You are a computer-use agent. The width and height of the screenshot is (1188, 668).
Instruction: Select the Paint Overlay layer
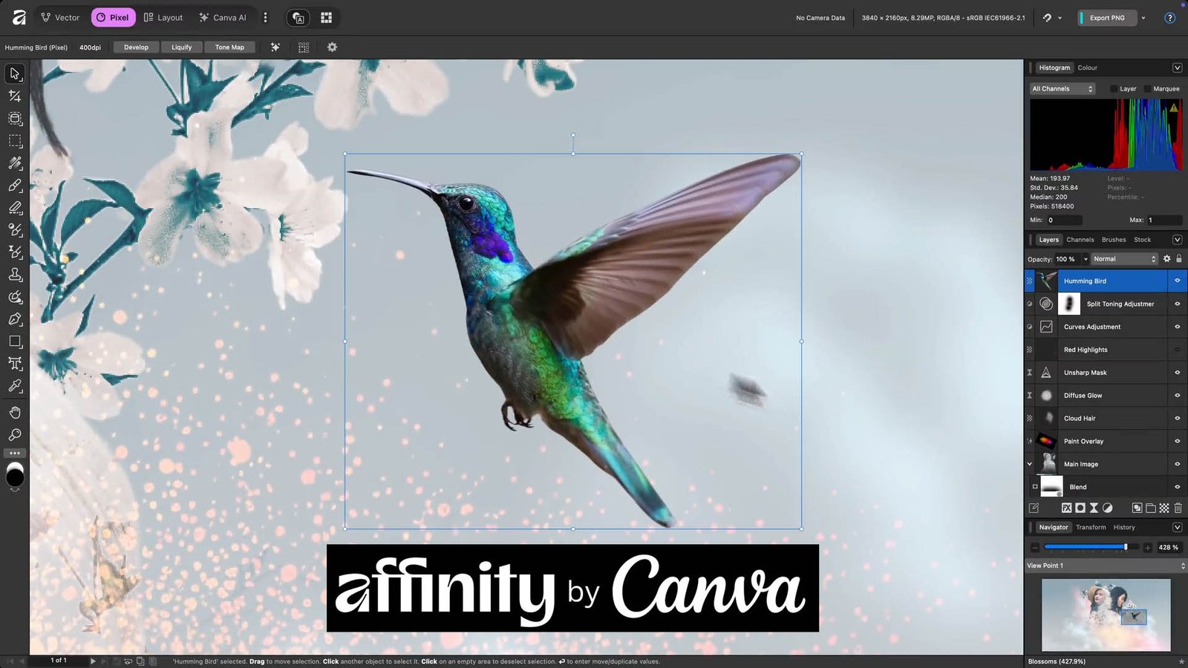click(1083, 442)
